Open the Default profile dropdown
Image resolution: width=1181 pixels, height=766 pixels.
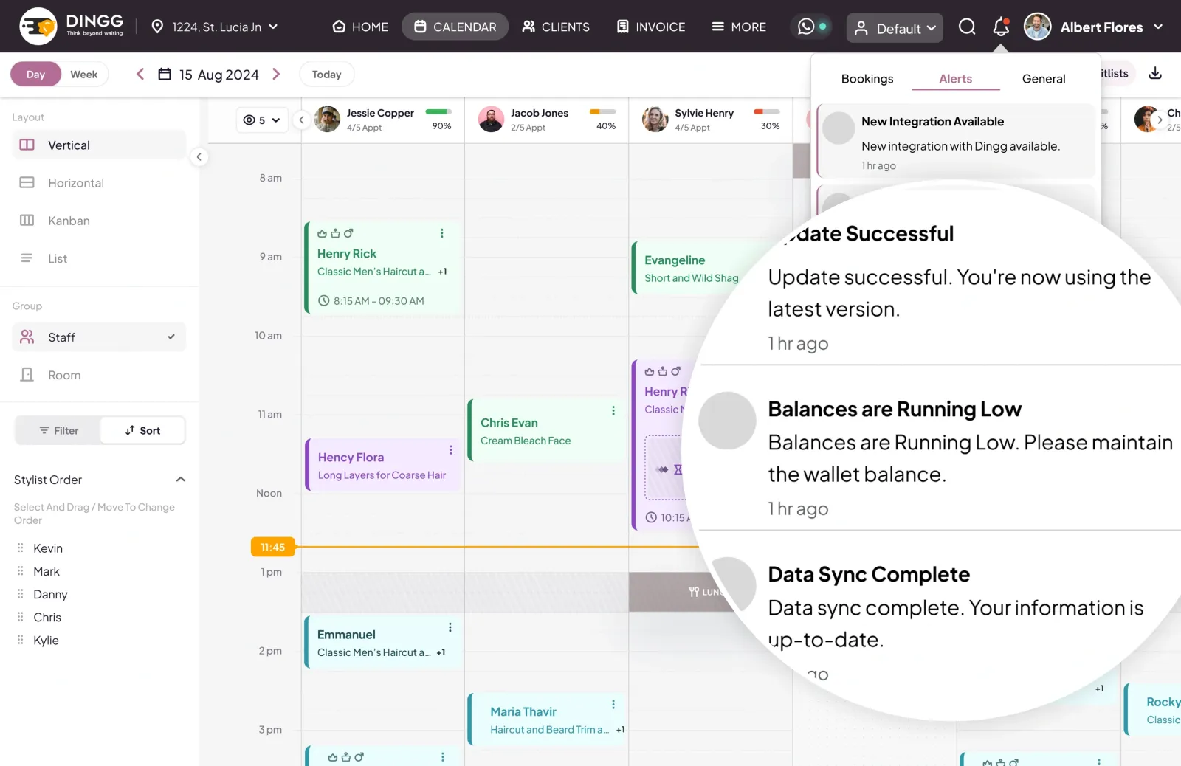click(x=895, y=28)
